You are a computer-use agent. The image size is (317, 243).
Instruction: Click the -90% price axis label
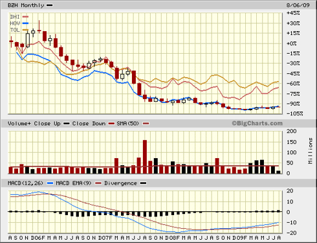coord(293,104)
